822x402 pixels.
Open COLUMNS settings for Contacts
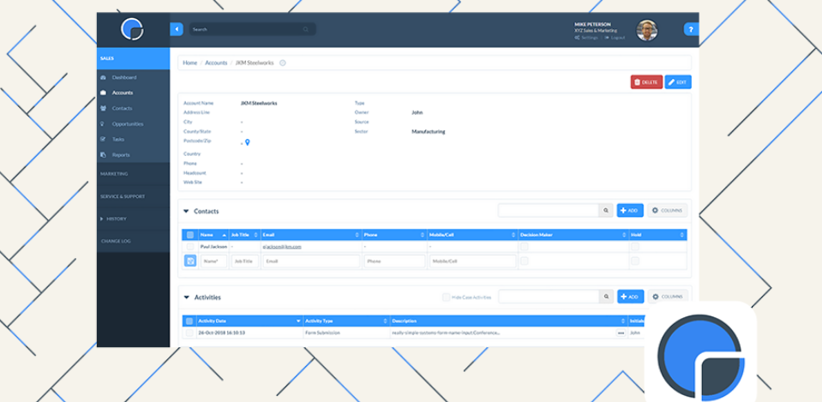coord(668,211)
